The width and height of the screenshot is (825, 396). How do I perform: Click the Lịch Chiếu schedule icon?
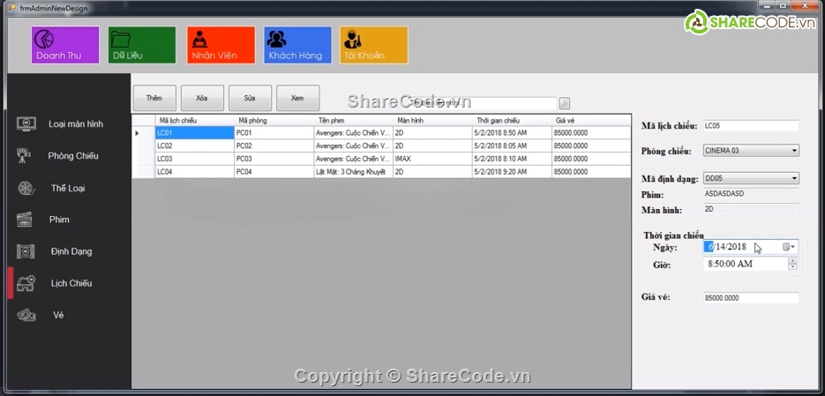coord(26,283)
